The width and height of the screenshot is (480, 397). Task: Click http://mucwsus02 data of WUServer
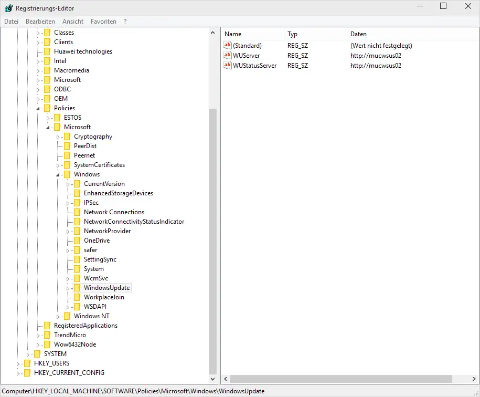click(x=376, y=56)
